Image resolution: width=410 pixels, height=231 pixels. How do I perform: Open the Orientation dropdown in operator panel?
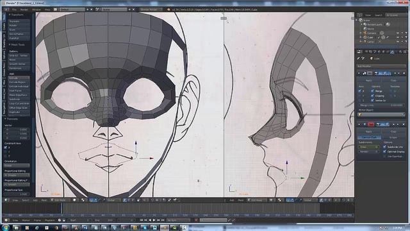[x=17, y=166]
